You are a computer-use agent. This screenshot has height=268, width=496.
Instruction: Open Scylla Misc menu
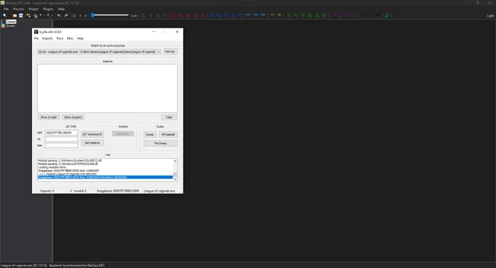(70, 38)
